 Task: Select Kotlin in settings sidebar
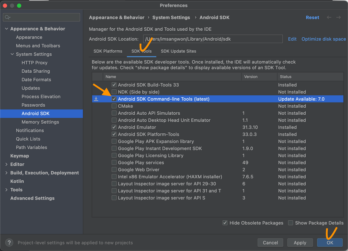click(17, 181)
